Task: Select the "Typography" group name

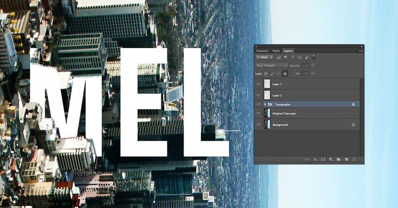Action: [283, 105]
